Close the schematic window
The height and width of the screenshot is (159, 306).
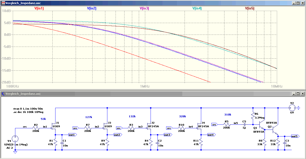pos(302,94)
